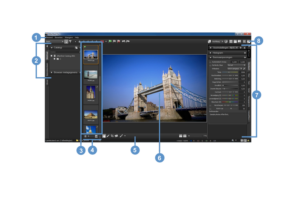The image size is (289, 204).
Task: Select AfterShot Catalog 2011 in tree
Action: (66, 55)
